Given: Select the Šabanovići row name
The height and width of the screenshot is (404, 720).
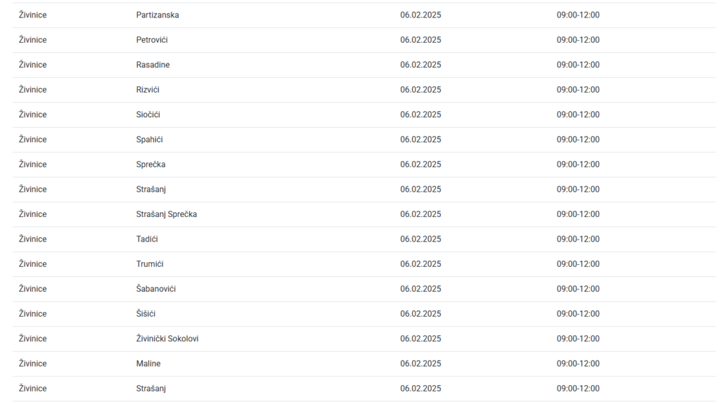Looking at the screenshot, I should point(156,289).
